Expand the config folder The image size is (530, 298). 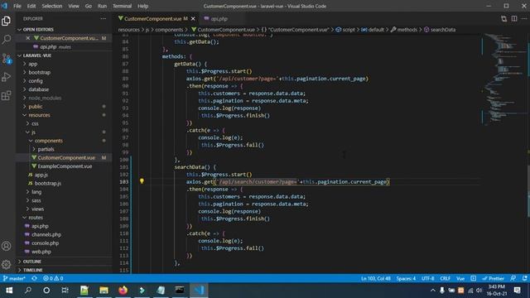click(36, 81)
